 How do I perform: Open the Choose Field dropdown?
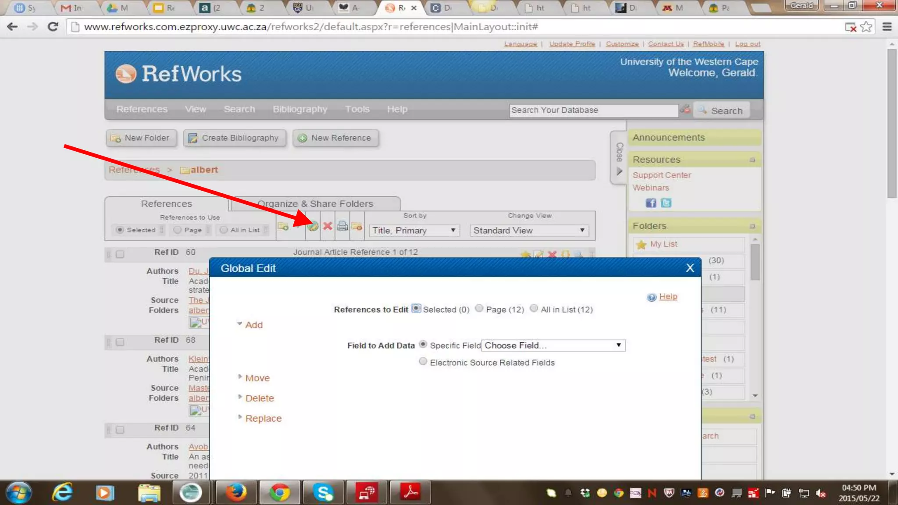(553, 345)
